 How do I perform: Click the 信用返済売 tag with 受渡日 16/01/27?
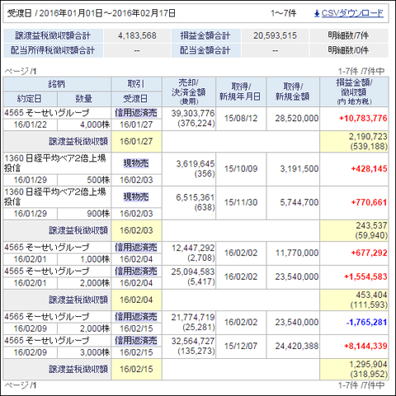pyautogui.click(x=136, y=113)
